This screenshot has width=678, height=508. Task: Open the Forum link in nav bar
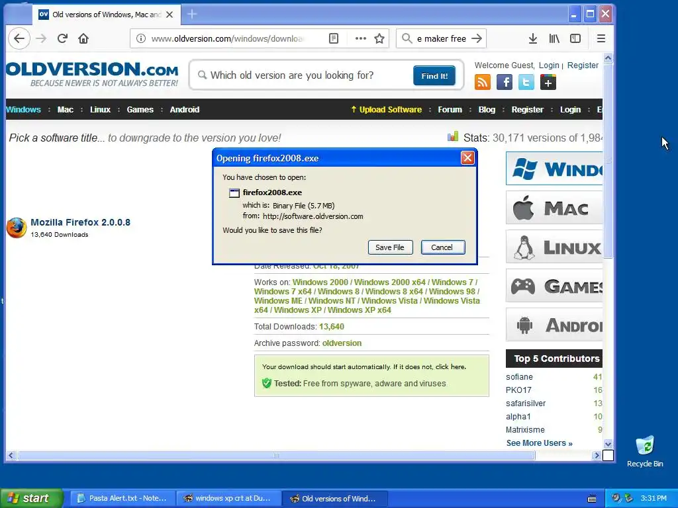(450, 109)
